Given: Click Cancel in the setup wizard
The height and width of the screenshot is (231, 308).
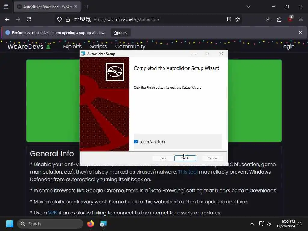Looking at the screenshot, I should point(212,158).
